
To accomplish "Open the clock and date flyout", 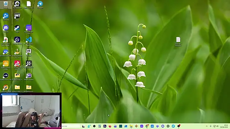I will (224, 126).
